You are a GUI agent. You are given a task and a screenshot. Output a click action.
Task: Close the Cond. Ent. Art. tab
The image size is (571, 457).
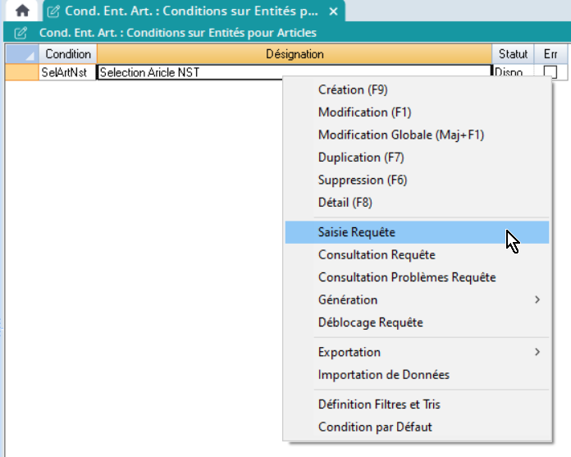click(332, 12)
